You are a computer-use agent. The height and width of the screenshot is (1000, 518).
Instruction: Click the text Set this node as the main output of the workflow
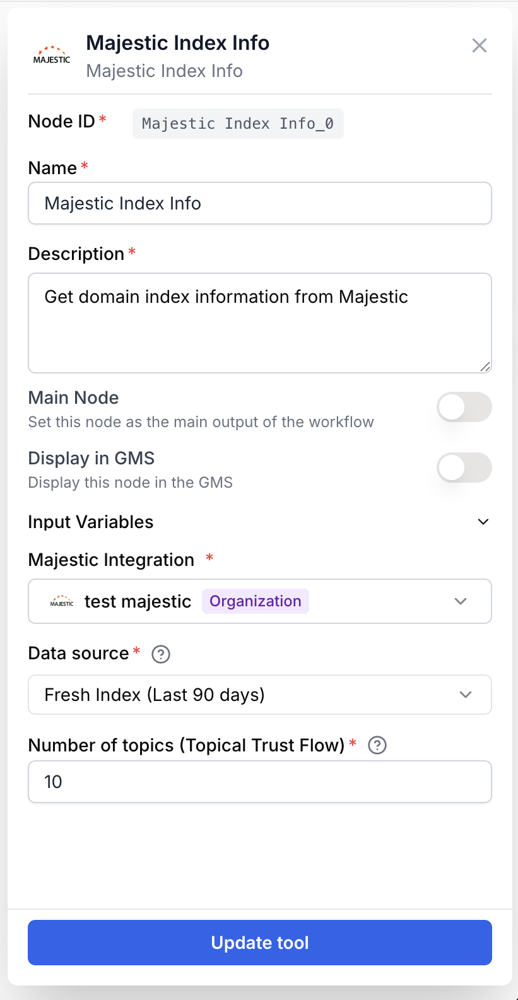coord(201,422)
